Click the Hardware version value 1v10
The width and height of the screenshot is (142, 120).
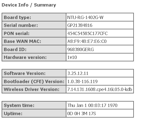coord(72,57)
